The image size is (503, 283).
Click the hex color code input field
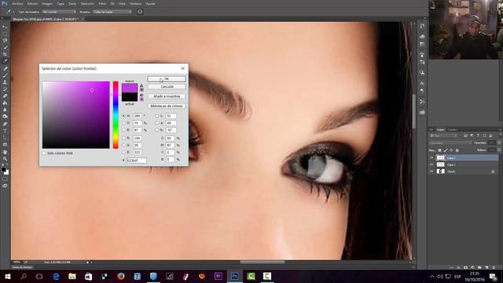point(136,160)
